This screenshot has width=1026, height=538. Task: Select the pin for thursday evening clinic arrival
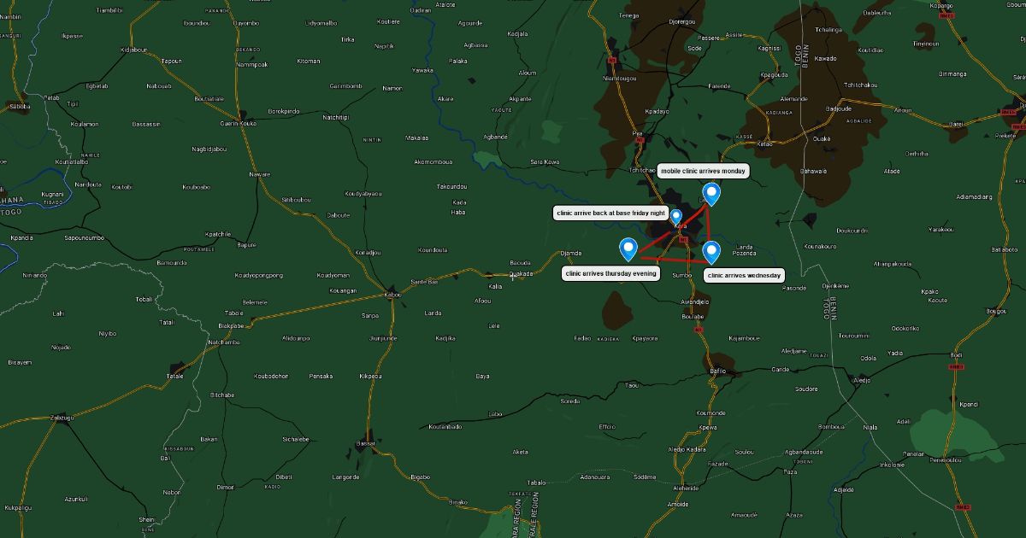[628, 249]
